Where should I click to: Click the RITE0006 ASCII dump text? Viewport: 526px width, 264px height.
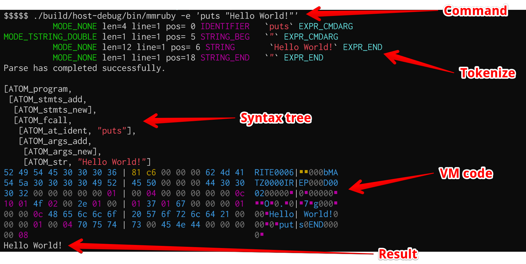(x=274, y=173)
